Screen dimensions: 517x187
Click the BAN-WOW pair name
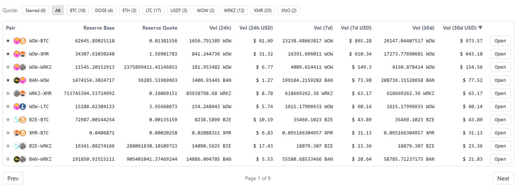click(39, 80)
